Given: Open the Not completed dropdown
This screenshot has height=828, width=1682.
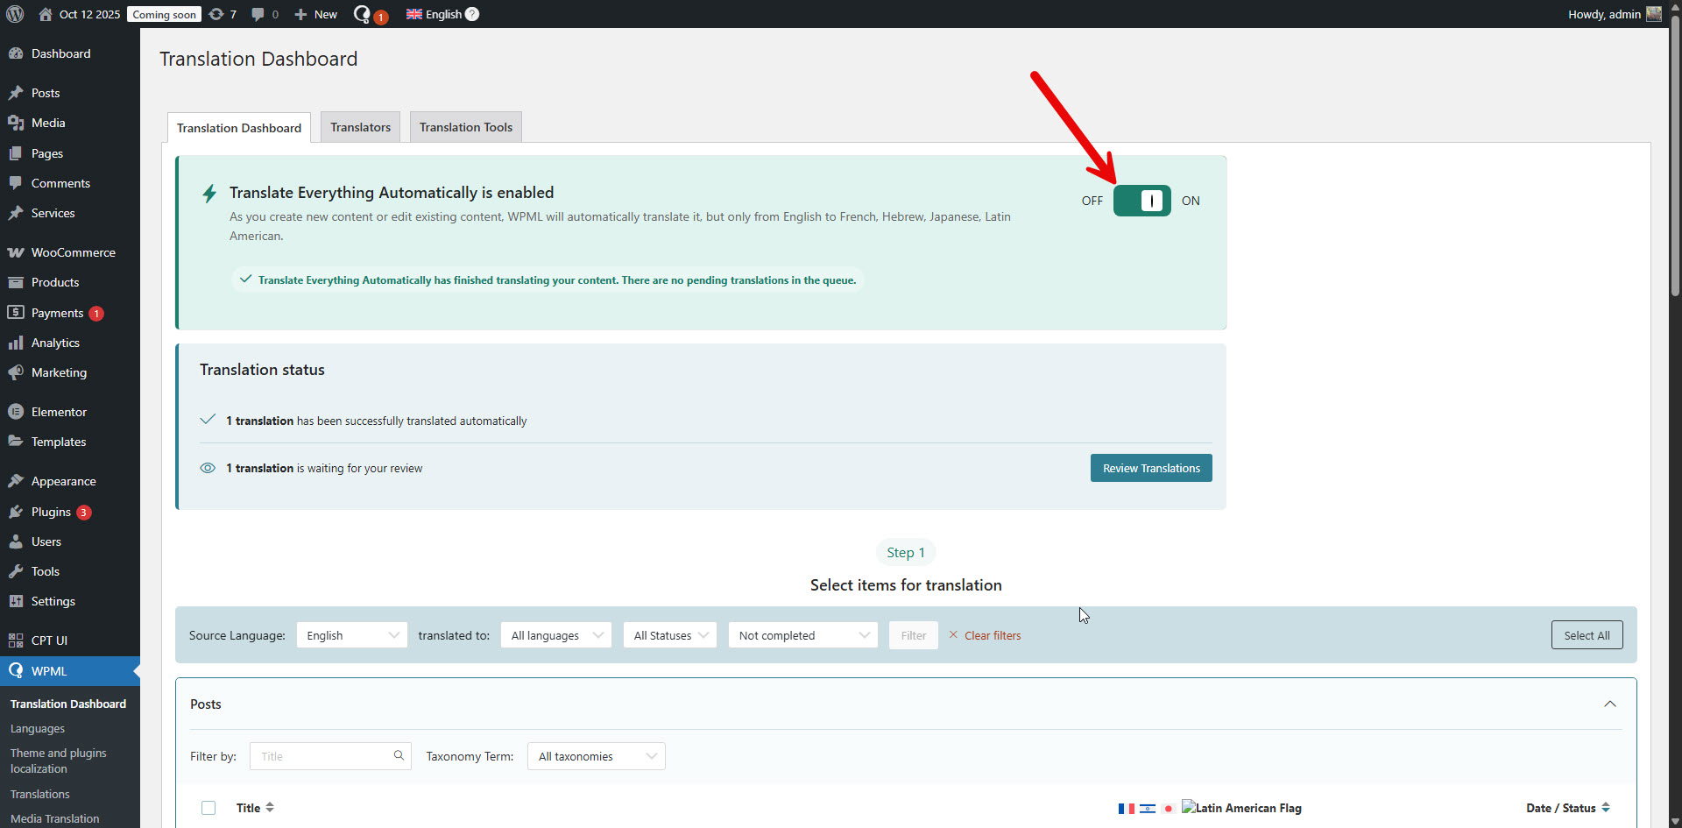Looking at the screenshot, I should (x=802, y=635).
